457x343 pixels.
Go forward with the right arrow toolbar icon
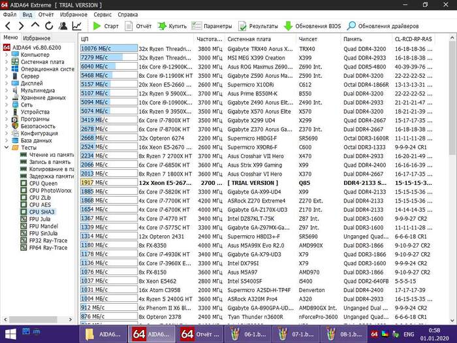[x=22, y=26]
